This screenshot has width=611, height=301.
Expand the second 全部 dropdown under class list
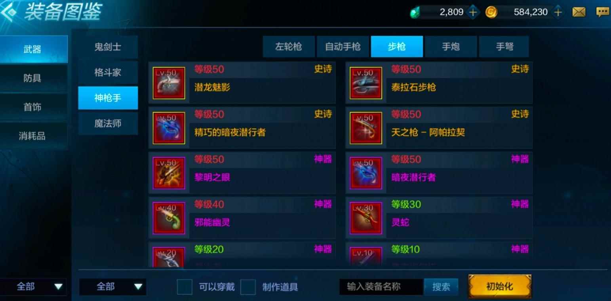(x=113, y=287)
